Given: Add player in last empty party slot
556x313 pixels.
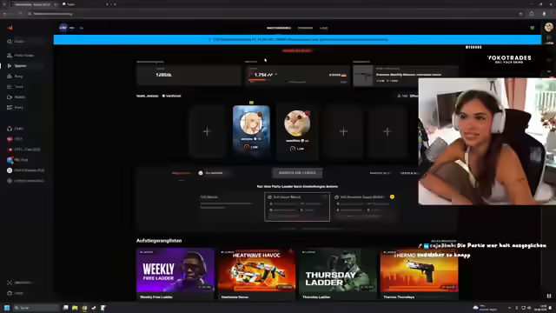Looking at the screenshot, I should [x=387, y=131].
